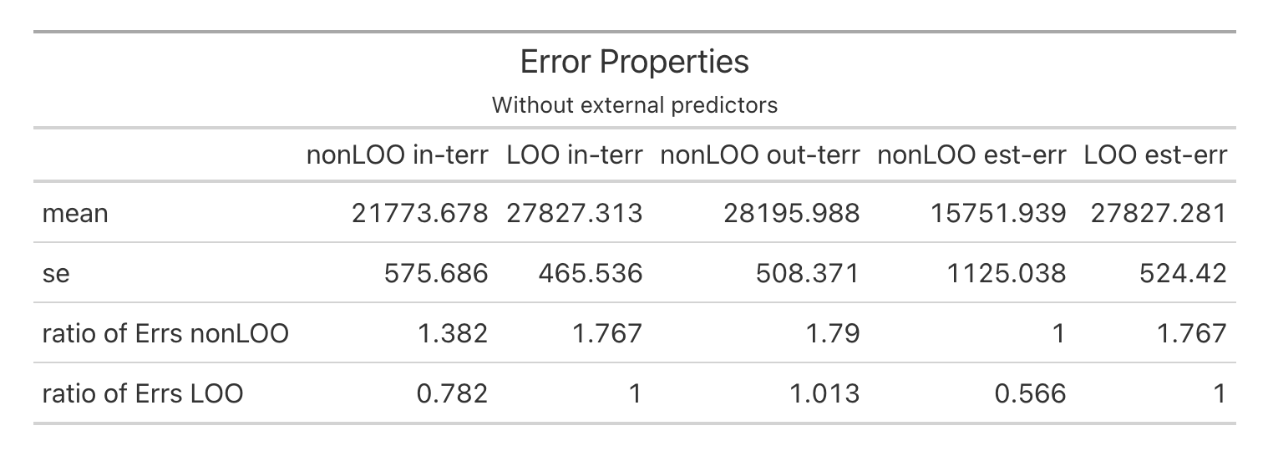
Task: Select the "LOO est-err" column header
Action: pos(1155,155)
